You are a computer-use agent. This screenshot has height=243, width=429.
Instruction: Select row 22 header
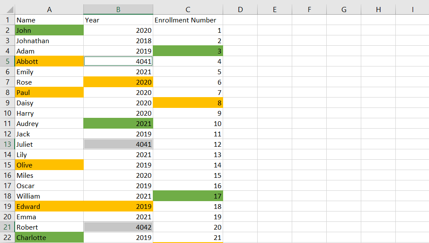tap(7, 237)
